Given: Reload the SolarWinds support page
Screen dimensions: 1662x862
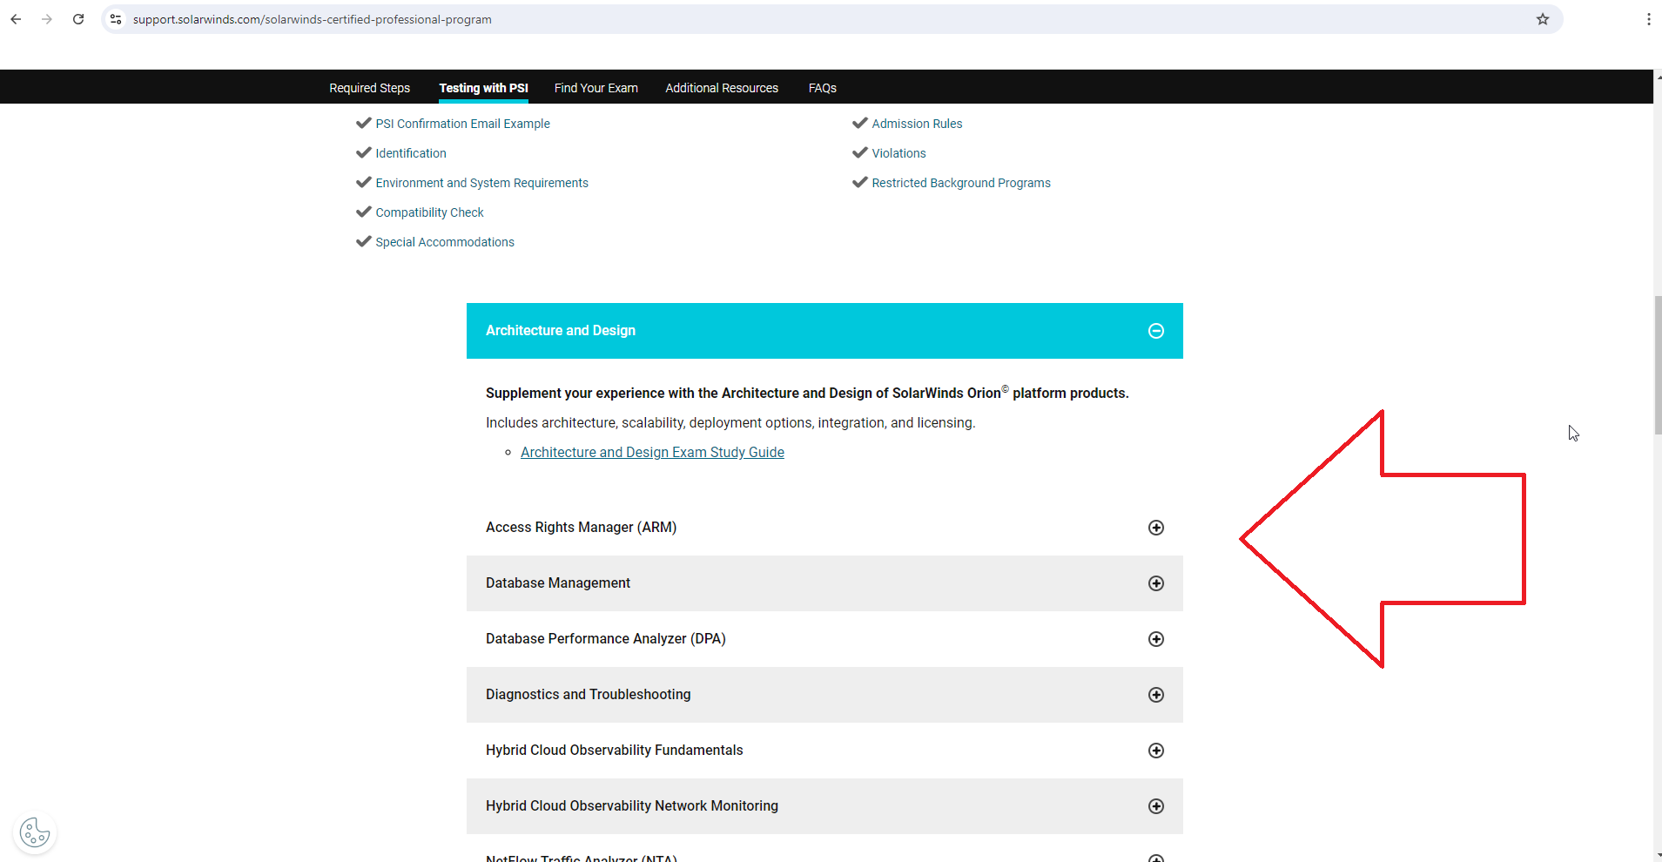Looking at the screenshot, I should point(78,19).
